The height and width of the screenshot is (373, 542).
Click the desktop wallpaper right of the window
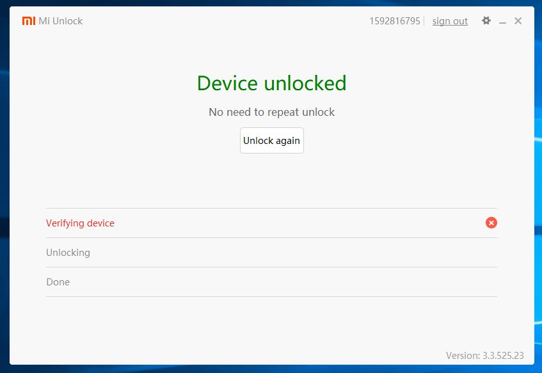pos(538,192)
